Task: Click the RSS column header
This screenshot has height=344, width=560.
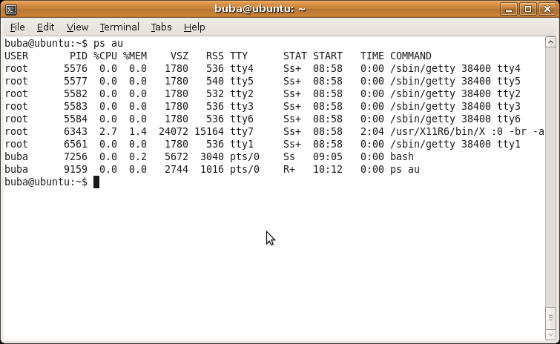Action: (x=215, y=56)
